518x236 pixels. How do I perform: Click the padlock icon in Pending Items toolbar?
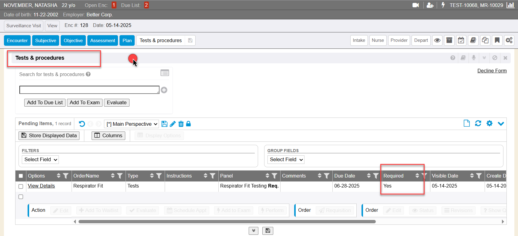pos(188,124)
